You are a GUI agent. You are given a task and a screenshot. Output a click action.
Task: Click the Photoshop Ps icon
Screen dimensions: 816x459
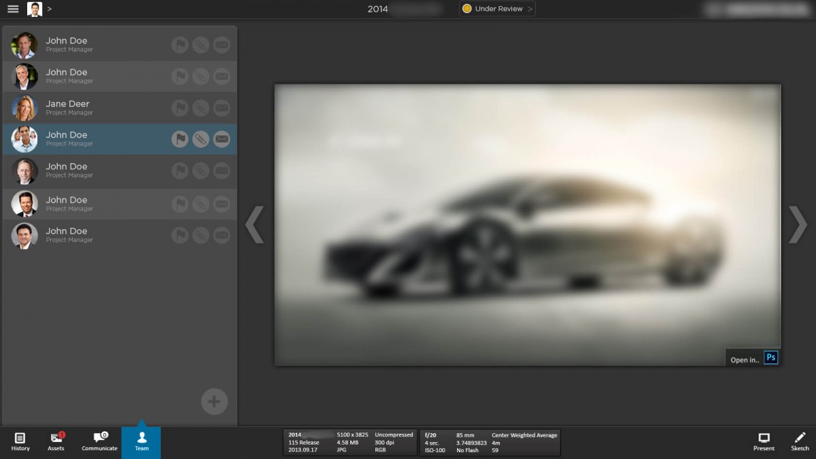pos(770,358)
